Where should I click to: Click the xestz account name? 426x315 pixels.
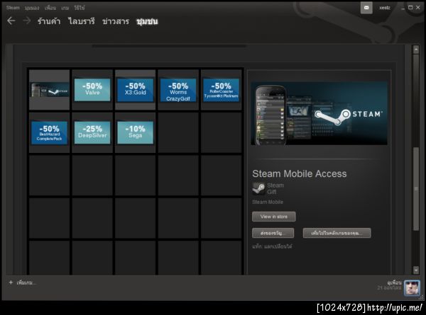(x=385, y=8)
